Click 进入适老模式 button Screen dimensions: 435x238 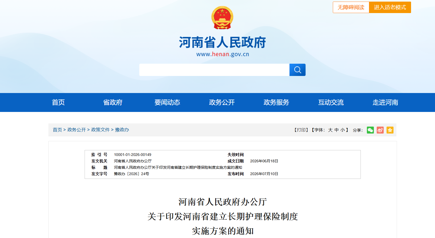[390, 7]
